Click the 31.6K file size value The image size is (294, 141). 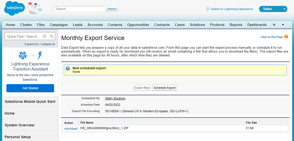[250, 128]
